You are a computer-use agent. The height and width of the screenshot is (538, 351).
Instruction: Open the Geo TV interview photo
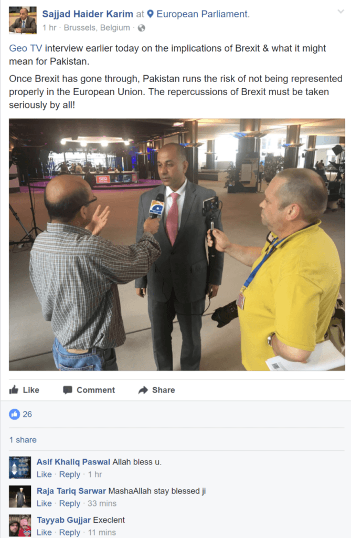pyautogui.click(x=177, y=245)
